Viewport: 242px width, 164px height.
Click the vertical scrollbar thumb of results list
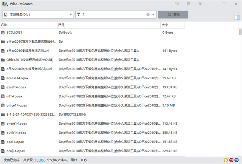point(240,32)
